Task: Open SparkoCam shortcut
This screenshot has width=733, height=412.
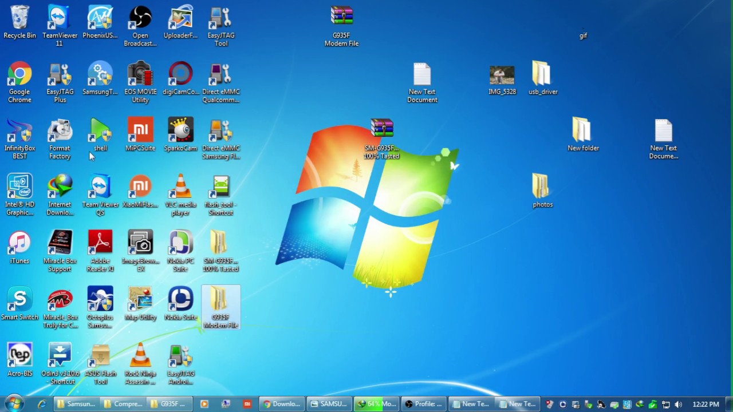Action: point(180,135)
